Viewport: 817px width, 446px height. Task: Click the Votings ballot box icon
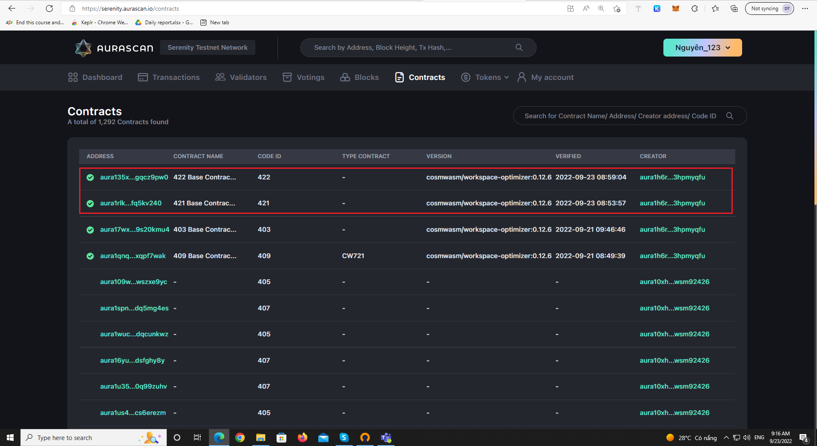pos(287,77)
